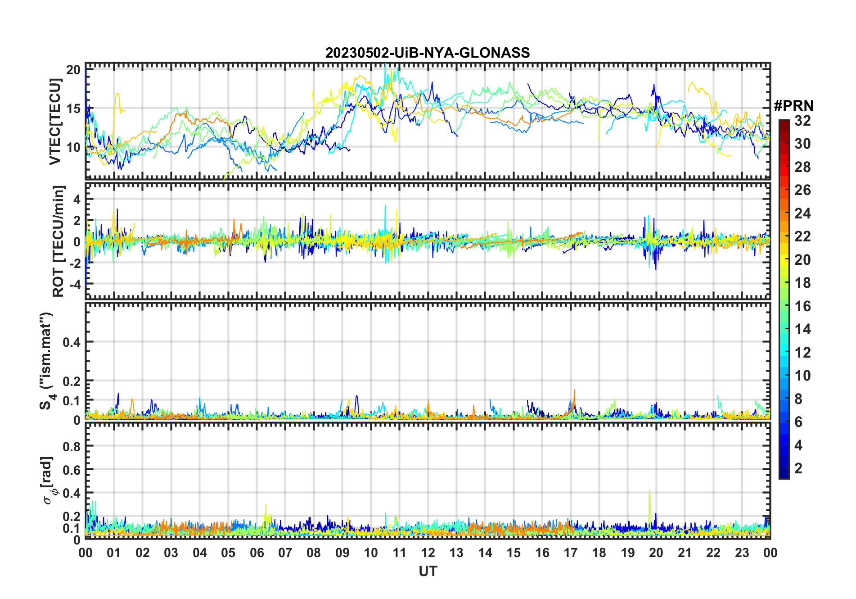
Task: Click UT axis tick label 11
Action: (x=400, y=553)
